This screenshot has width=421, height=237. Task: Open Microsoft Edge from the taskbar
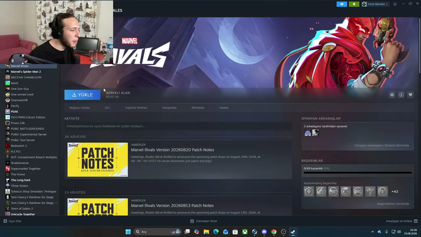click(x=216, y=232)
